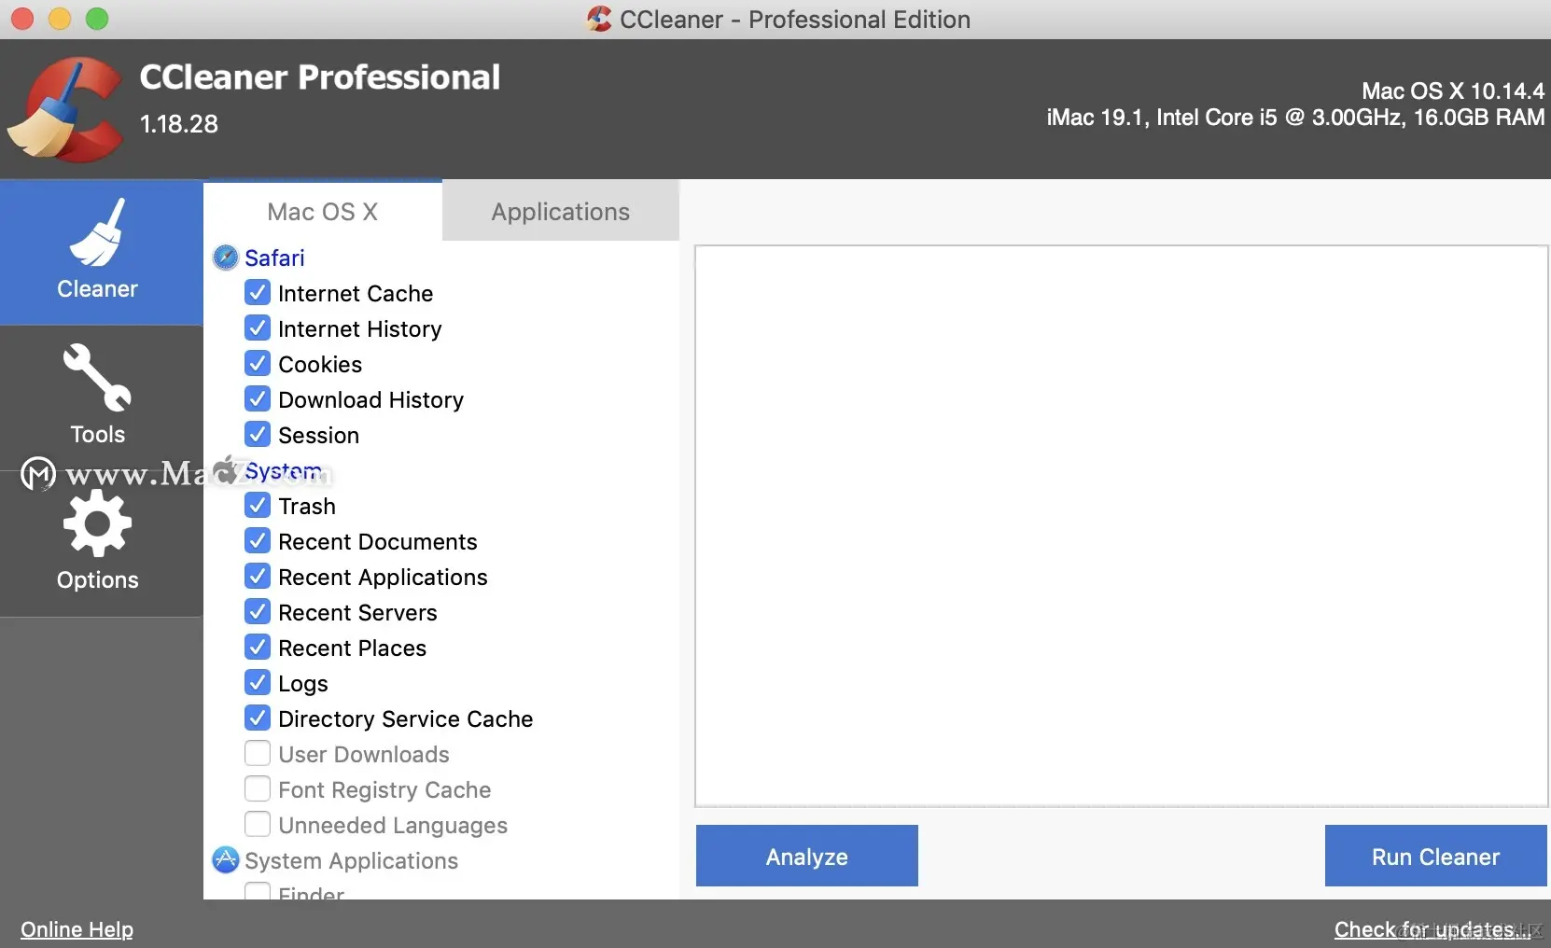Image resolution: width=1551 pixels, height=948 pixels.
Task: Open the Online Help link
Action: click(x=77, y=929)
